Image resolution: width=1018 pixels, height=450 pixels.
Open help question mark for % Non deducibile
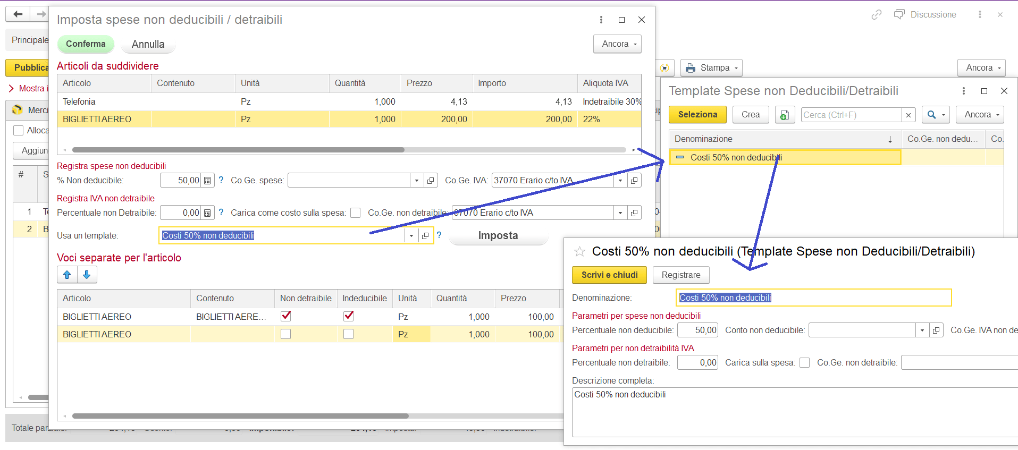click(221, 180)
